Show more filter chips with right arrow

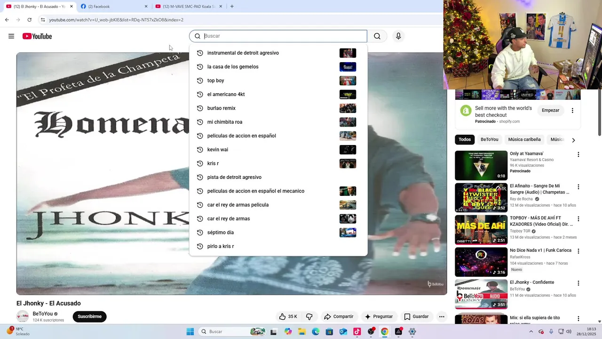coord(573,140)
